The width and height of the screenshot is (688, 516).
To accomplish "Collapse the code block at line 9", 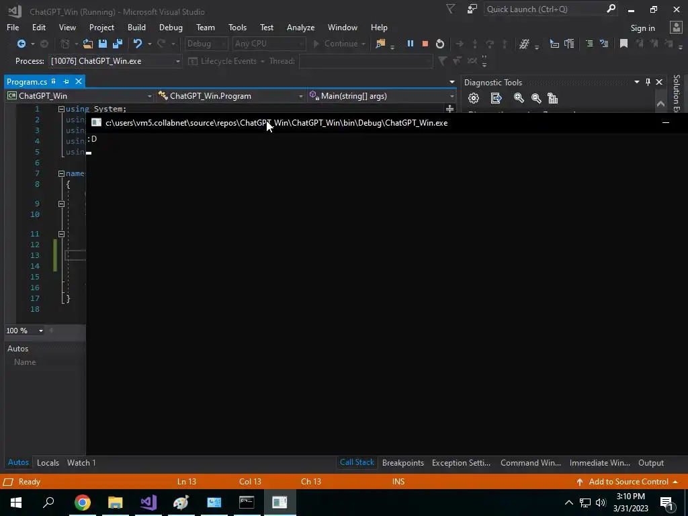I will [x=61, y=204].
